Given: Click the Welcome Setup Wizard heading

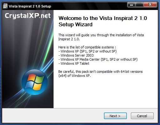Looking at the screenshot, I should pos(103,21).
